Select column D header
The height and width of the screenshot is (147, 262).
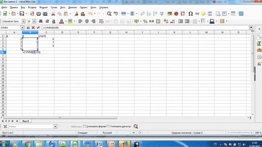click(x=62, y=32)
